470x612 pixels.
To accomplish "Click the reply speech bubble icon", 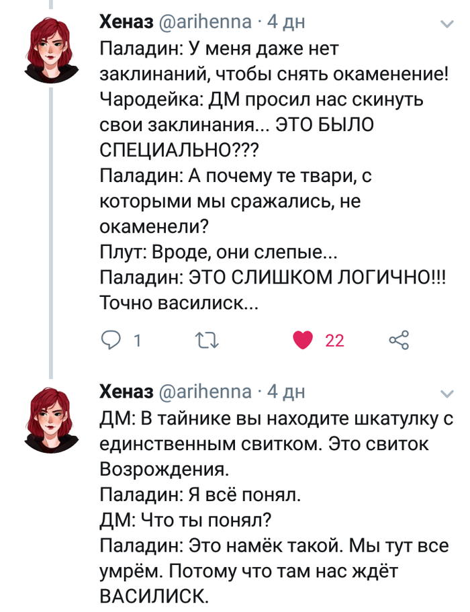I will click(x=109, y=341).
